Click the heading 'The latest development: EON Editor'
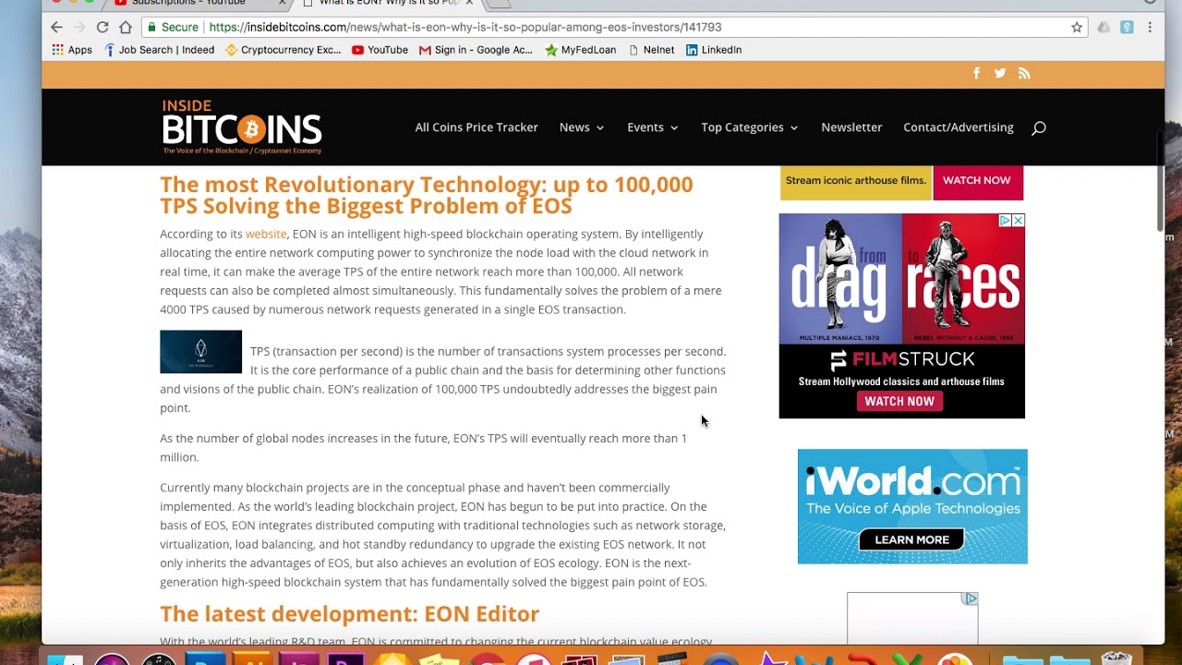1182x665 pixels. 350,614
